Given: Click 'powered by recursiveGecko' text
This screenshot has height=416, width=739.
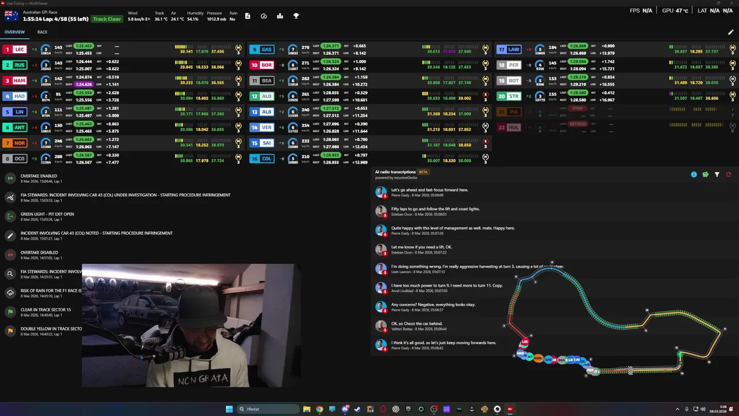Looking at the screenshot, I should [x=396, y=177].
